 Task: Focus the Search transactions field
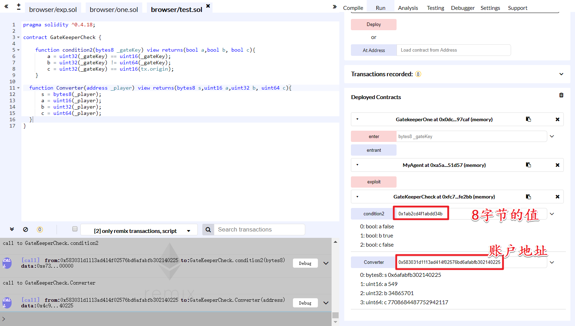(259, 230)
